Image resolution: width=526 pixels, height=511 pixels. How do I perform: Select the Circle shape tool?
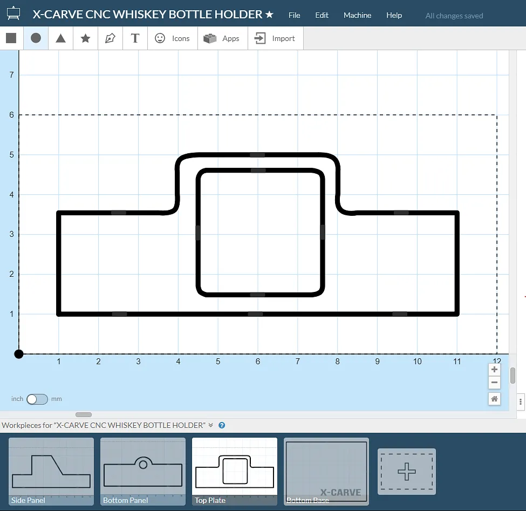(x=36, y=38)
